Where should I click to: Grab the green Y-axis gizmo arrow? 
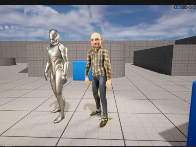108,119
